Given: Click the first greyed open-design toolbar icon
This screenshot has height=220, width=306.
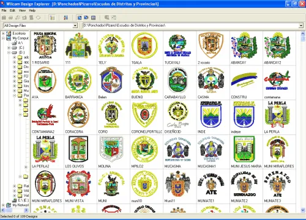Looking at the screenshot, I should pos(4,18).
